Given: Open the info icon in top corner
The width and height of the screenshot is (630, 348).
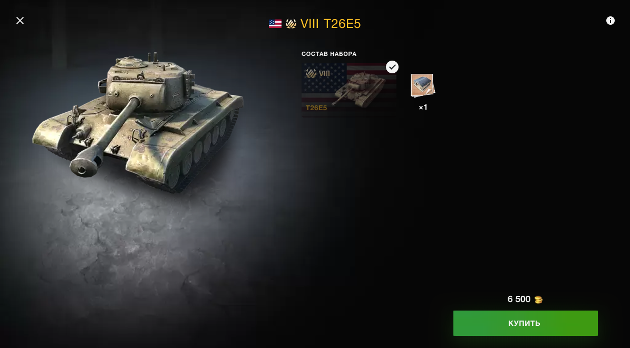Looking at the screenshot, I should click(610, 21).
